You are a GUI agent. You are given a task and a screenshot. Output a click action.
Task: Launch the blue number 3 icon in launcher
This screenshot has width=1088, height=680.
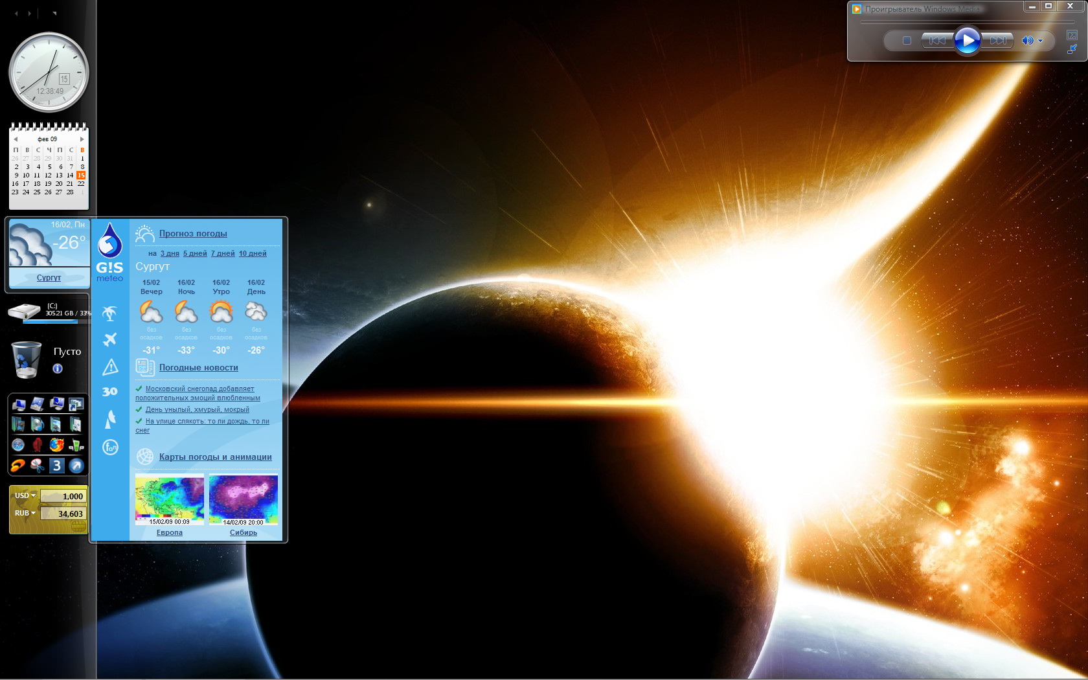point(57,465)
